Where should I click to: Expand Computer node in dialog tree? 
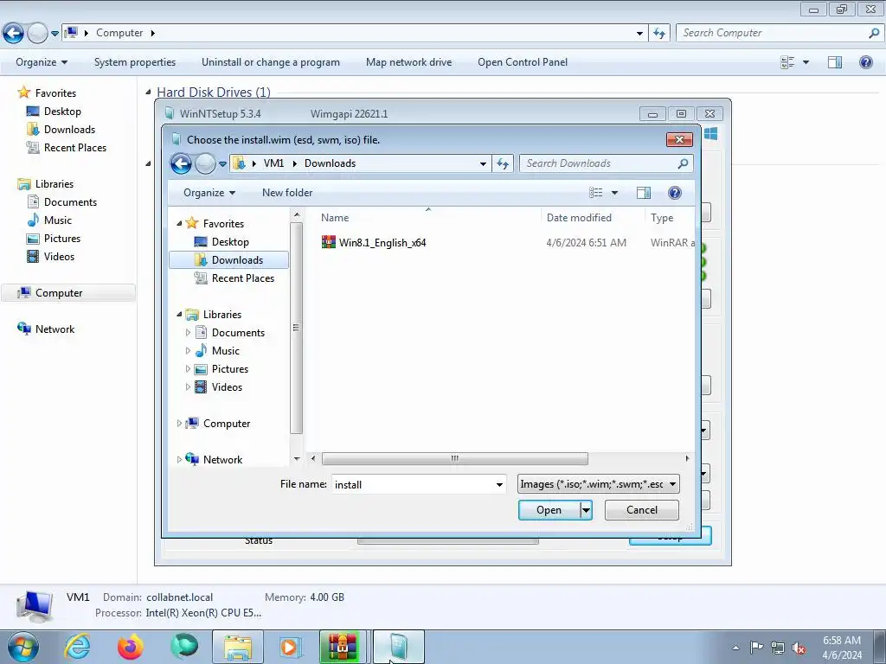179,424
